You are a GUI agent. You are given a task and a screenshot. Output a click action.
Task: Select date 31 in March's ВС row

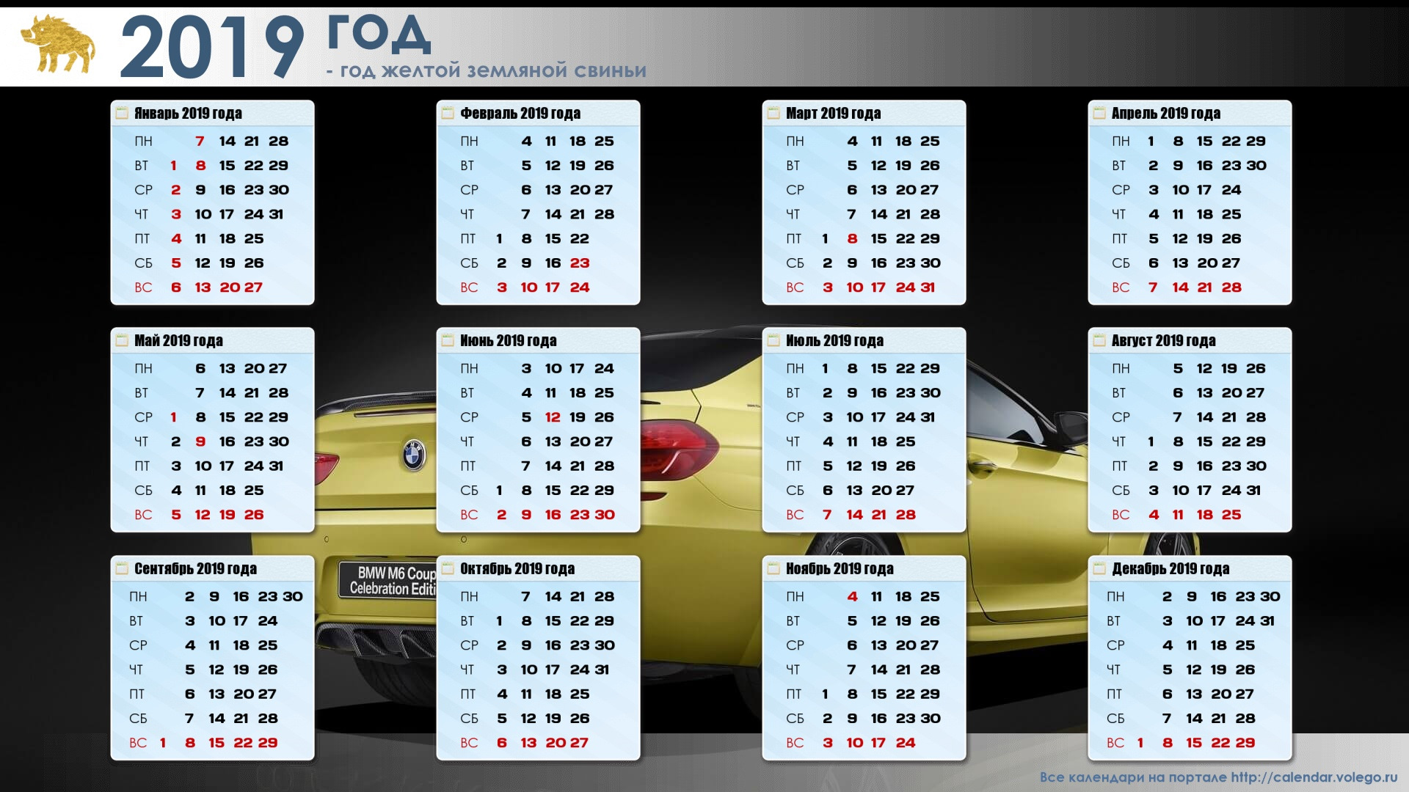click(928, 287)
